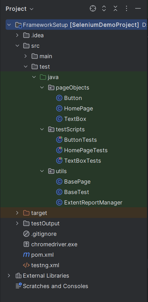
Task: Expand the target folder
Action: point(17,213)
